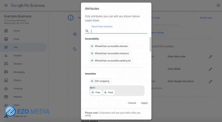The height and width of the screenshot is (122, 222).
Task: Click Create an ad in sidebar
Action: tap(20, 116)
